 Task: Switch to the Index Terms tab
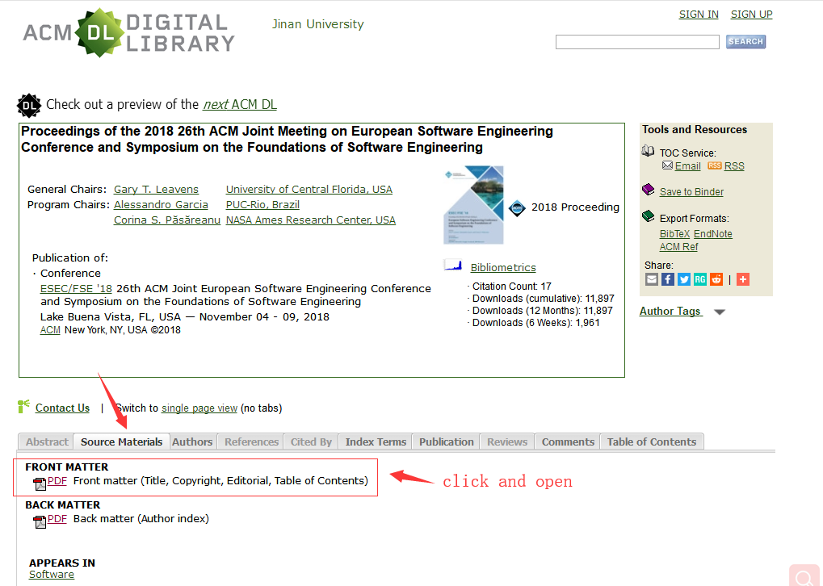point(376,442)
